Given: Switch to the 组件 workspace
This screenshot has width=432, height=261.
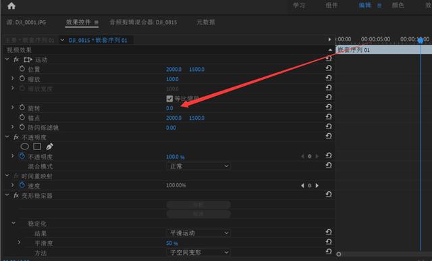Looking at the screenshot, I should click(x=331, y=5).
